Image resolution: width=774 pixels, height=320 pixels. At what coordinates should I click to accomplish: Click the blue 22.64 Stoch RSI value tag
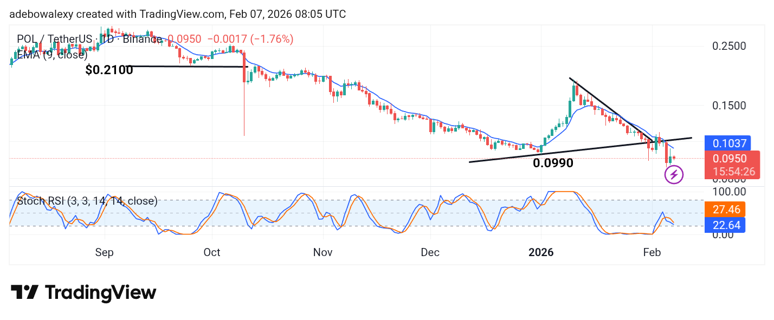click(726, 225)
